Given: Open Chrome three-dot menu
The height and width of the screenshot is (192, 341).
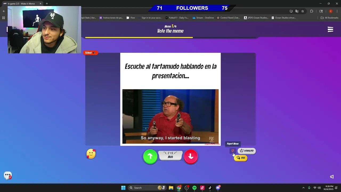Looking at the screenshot, I should coord(337,11).
